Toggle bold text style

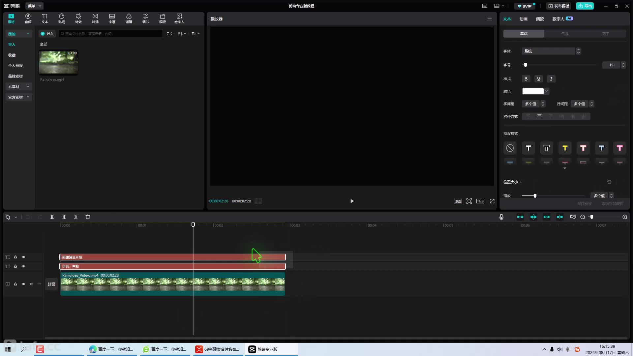point(526,79)
